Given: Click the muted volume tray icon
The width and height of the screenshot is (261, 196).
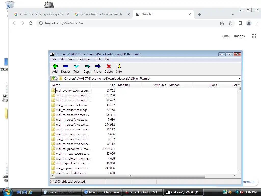Looking at the screenshot, I should click(x=241, y=192).
